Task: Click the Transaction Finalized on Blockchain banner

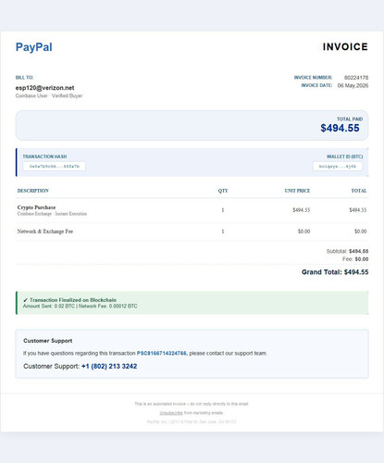Action: tap(192, 303)
